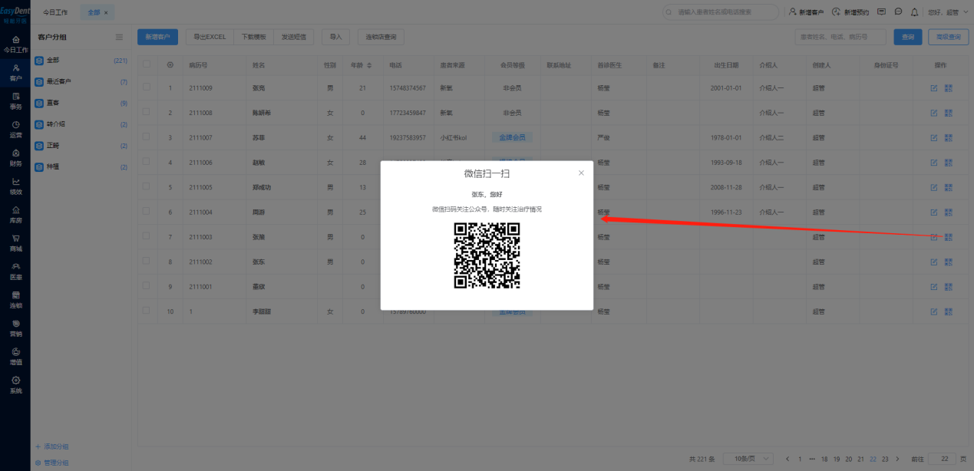Viewport: 974px width, 471px height.
Task: Click 新增预约 in the top header
Action: point(850,12)
